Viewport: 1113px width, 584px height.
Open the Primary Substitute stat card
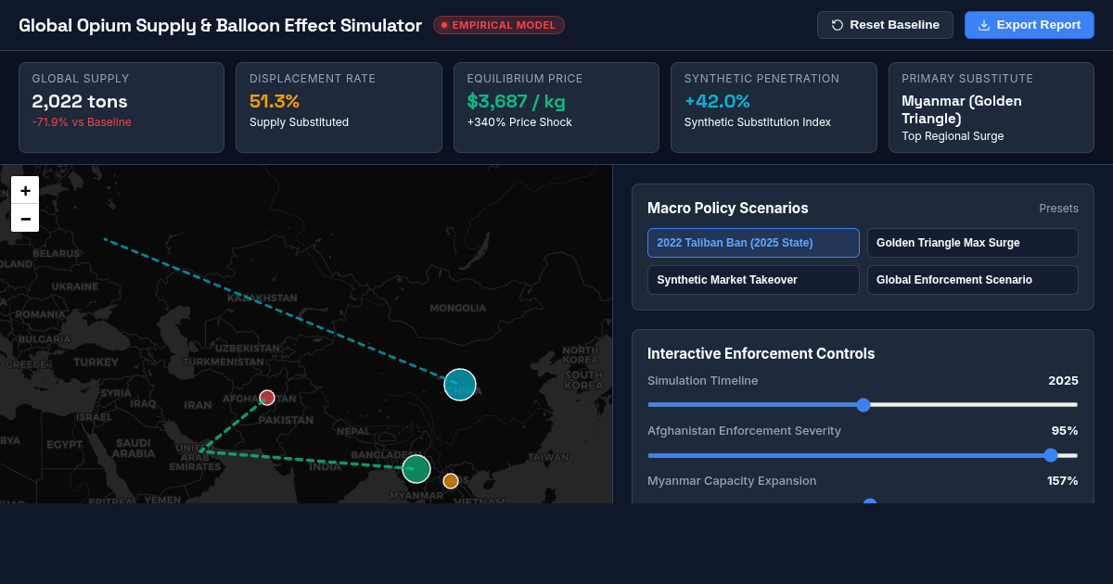click(x=991, y=108)
